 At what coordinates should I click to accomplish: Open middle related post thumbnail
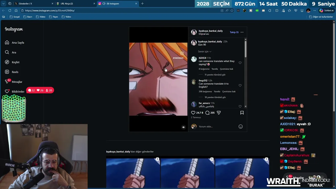188,173
